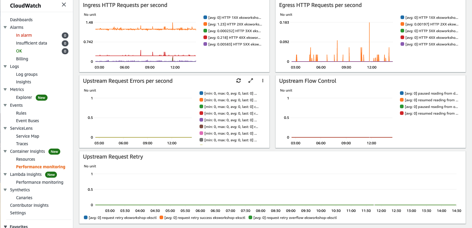The height and width of the screenshot is (228, 472).
Task: Open Upstream Request Errors widget actions menu
Action: click(x=263, y=81)
